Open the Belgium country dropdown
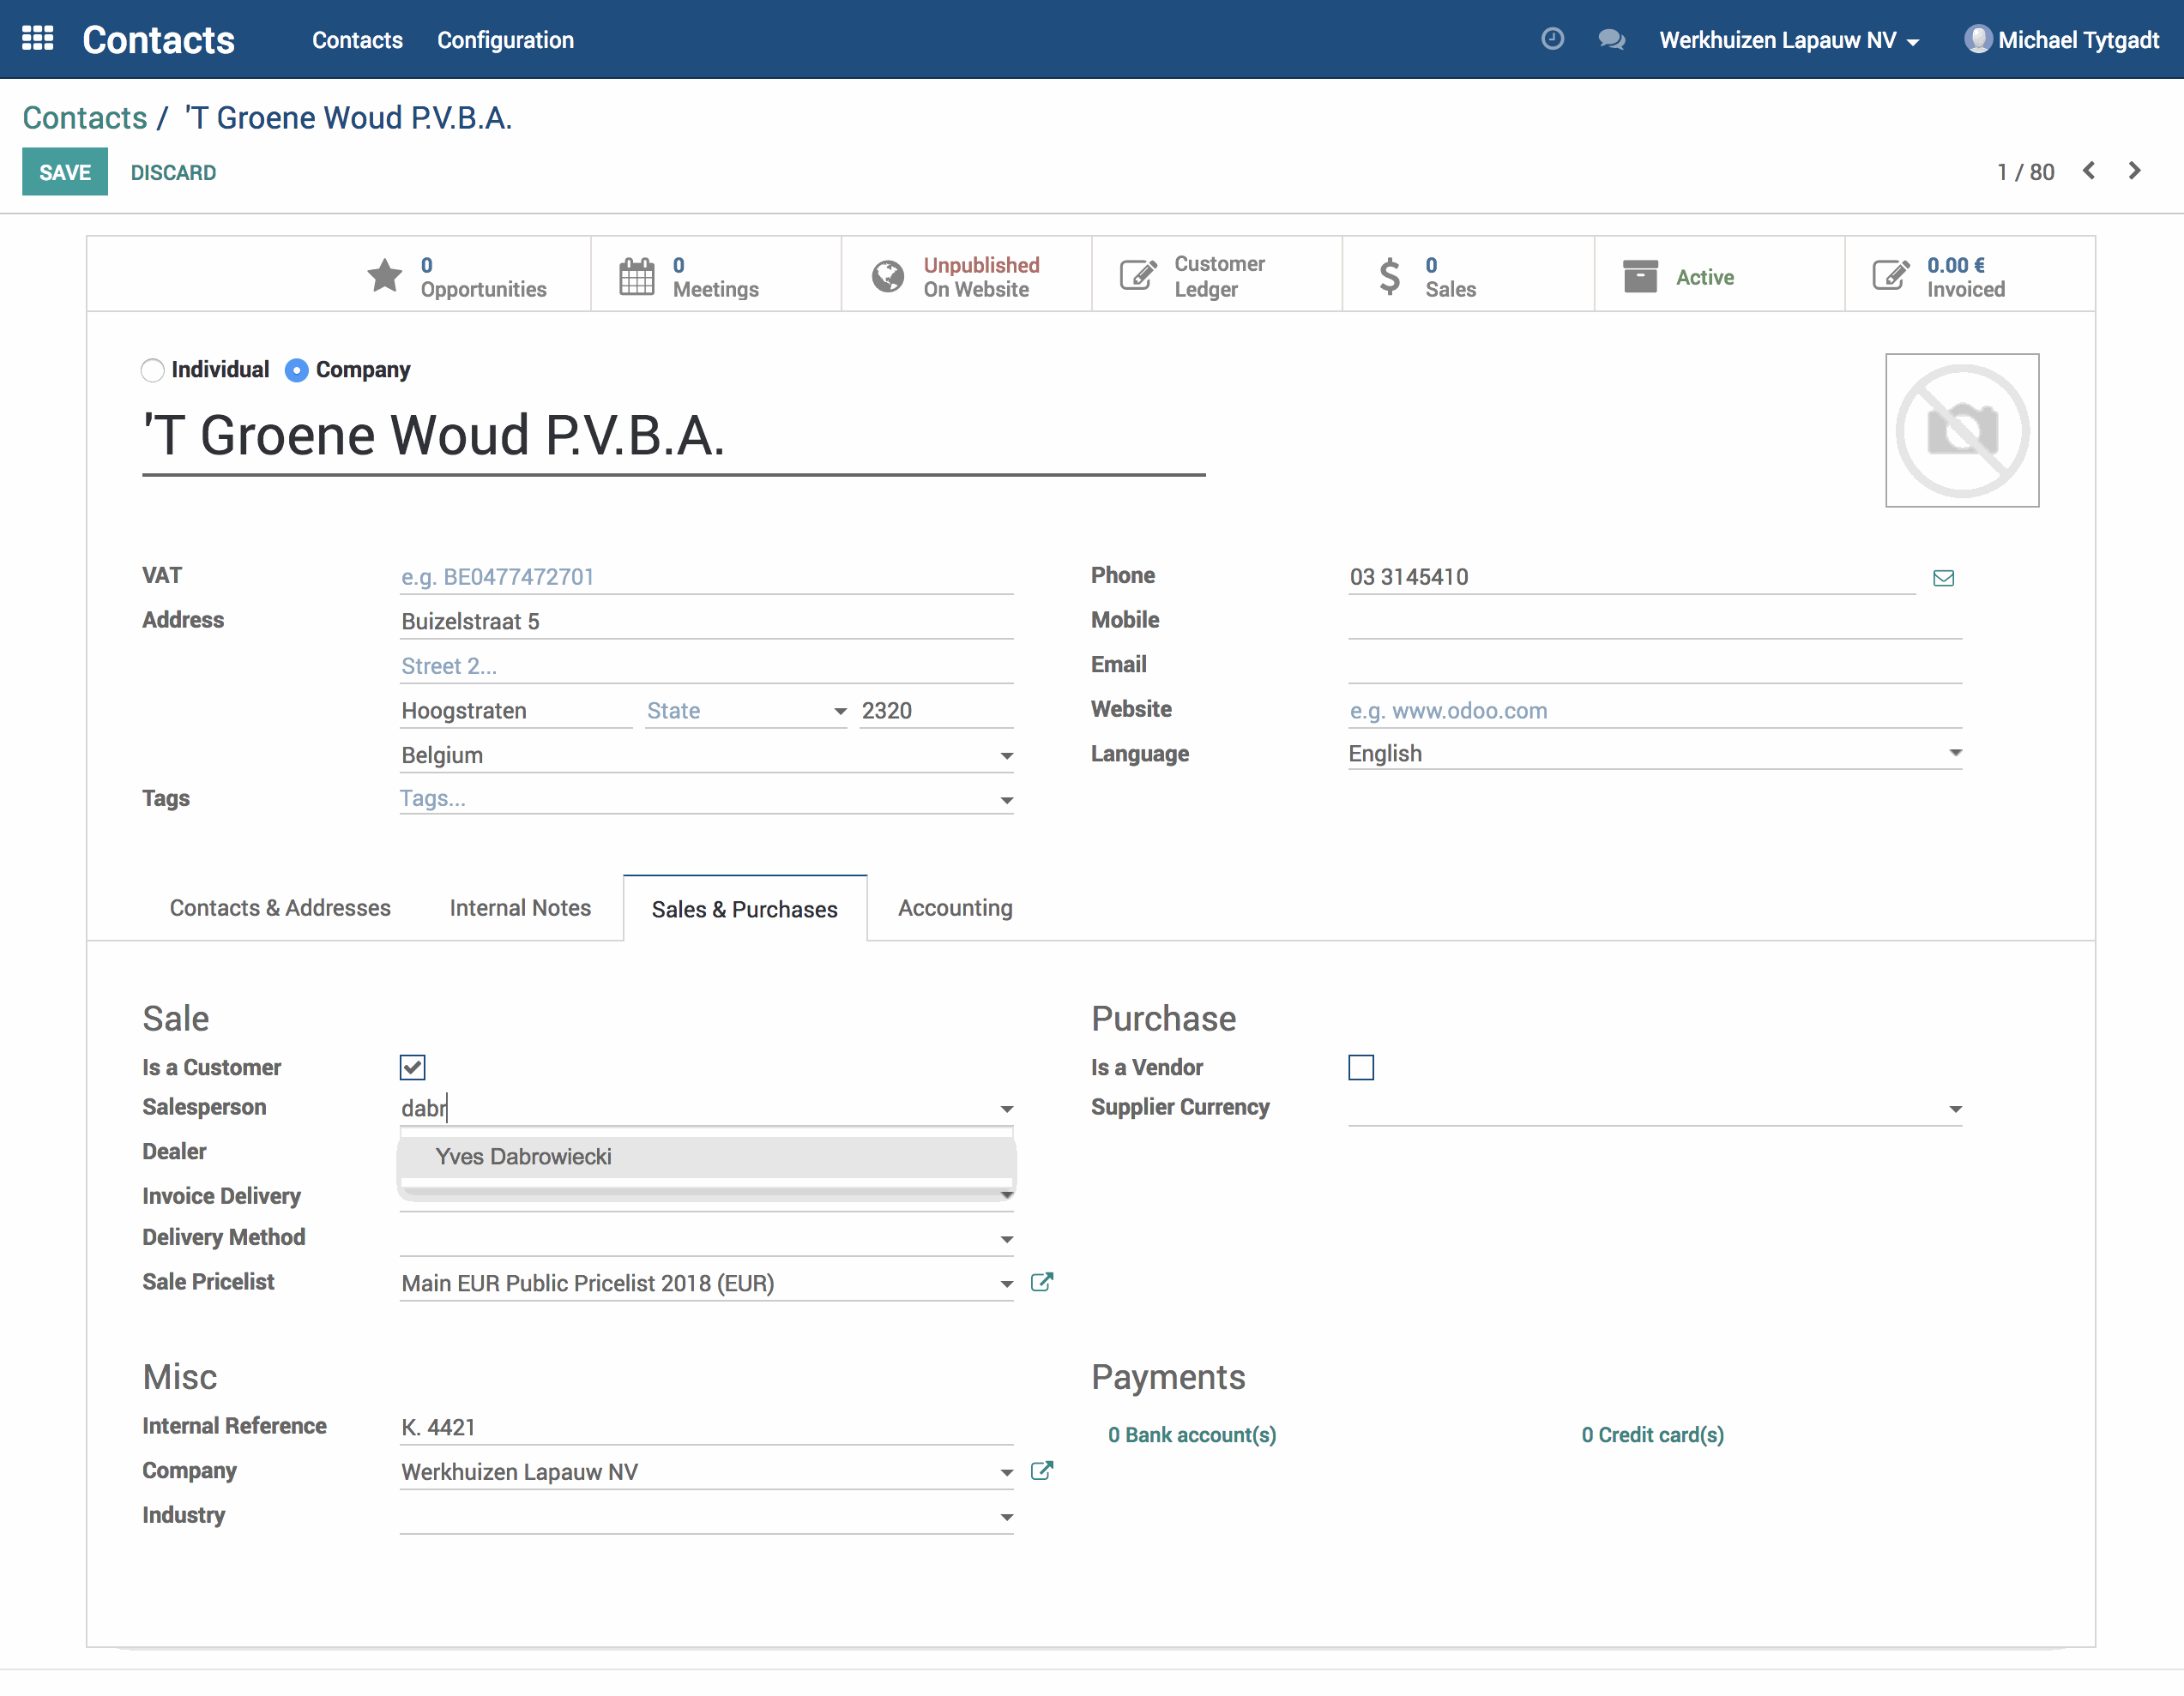Image resolution: width=2184 pixels, height=1696 pixels. [x=1006, y=755]
